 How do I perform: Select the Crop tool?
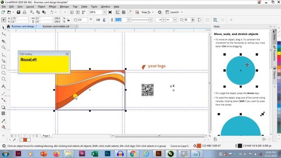(3, 41)
